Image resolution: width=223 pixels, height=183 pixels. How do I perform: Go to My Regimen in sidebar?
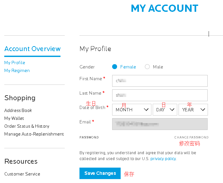pyautogui.click(x=17, y=71)
